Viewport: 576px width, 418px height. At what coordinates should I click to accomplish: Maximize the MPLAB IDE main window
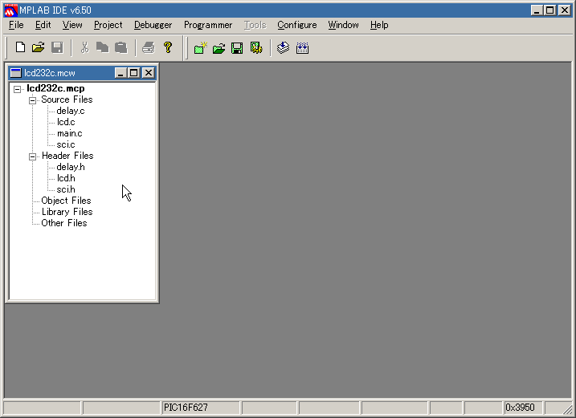click(549, 10)
